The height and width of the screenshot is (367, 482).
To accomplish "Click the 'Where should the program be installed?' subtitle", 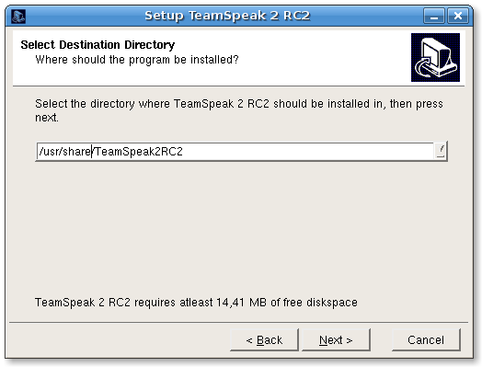I will click(137, 60).
